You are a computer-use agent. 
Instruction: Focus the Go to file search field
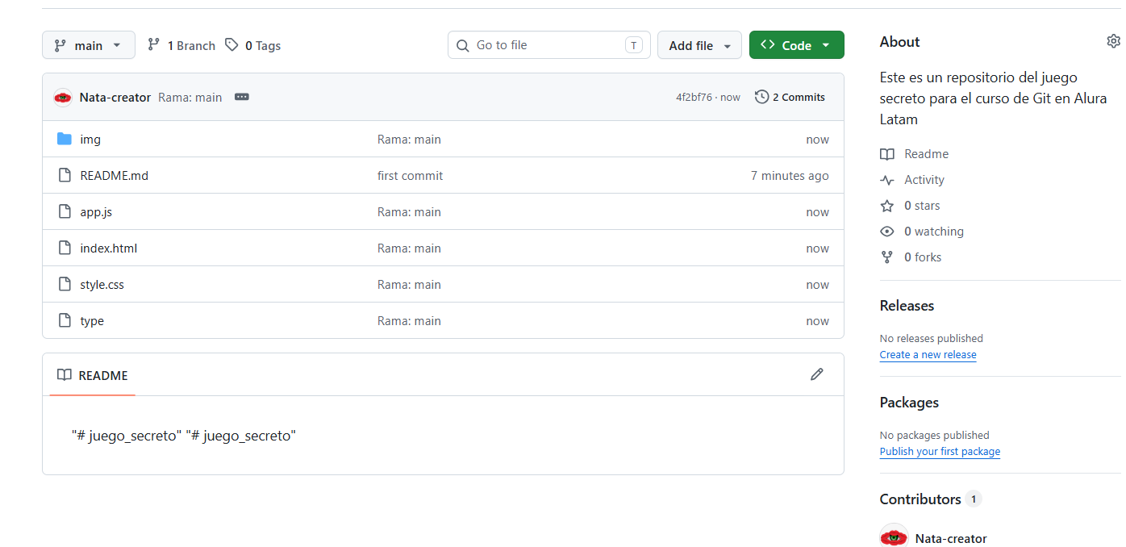click(x=549, y=45)
